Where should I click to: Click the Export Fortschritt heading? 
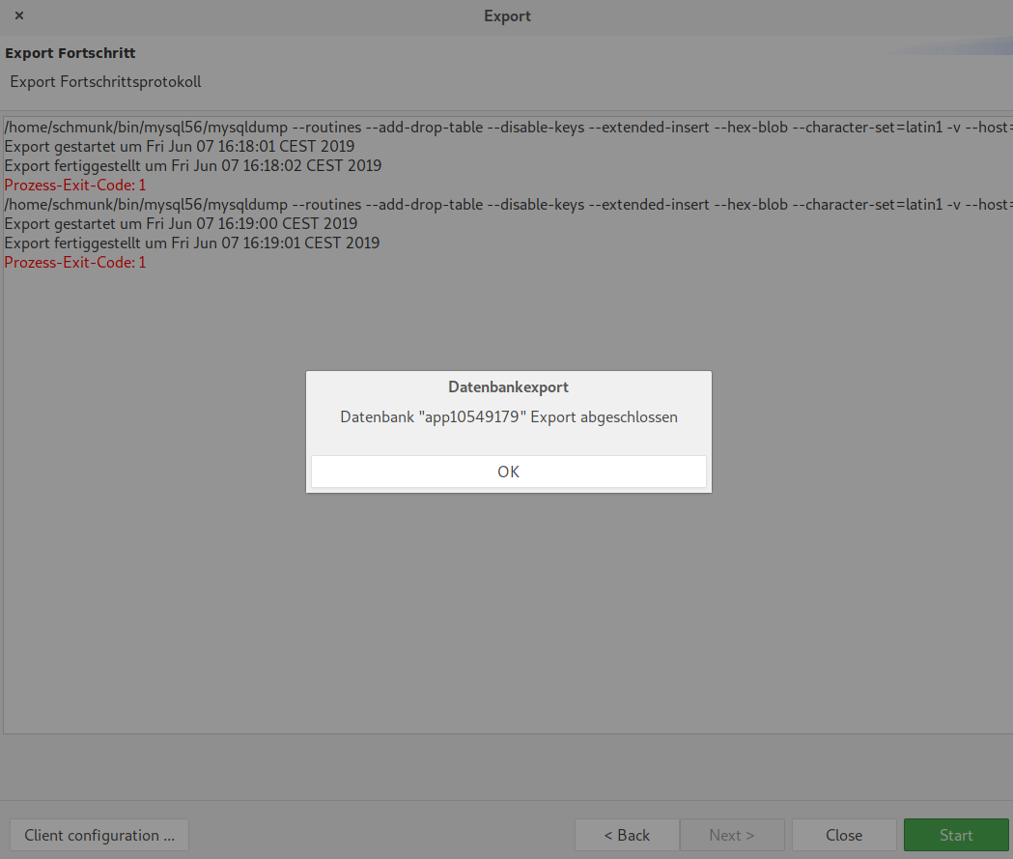70,53
